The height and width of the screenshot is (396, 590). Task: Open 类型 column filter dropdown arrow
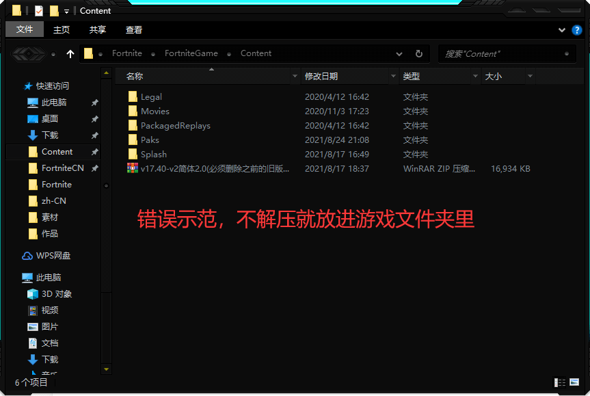476,77
